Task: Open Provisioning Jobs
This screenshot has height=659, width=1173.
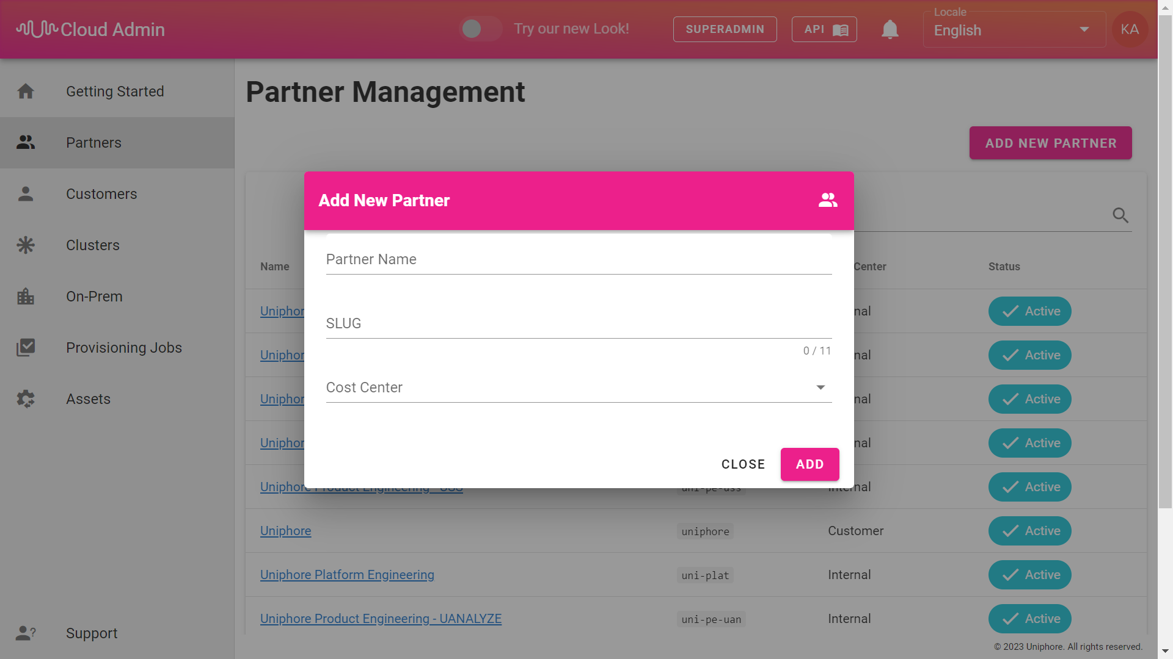Action: click(117, 348)
